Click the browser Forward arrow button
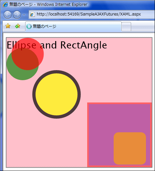This screenshot has width=155, height=171. pos(17,15)
